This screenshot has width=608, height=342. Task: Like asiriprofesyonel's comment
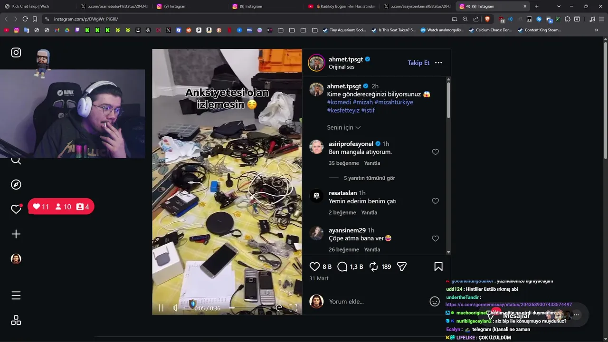coord(435,152)
